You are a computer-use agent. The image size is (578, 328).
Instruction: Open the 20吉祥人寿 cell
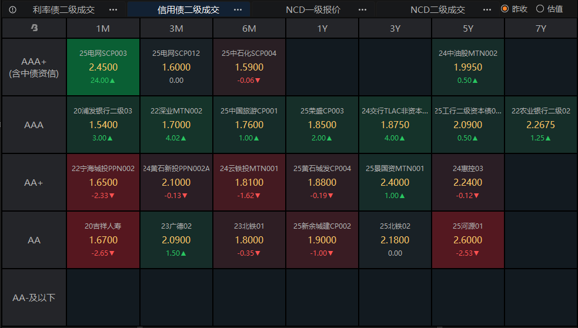coord(103,240)
